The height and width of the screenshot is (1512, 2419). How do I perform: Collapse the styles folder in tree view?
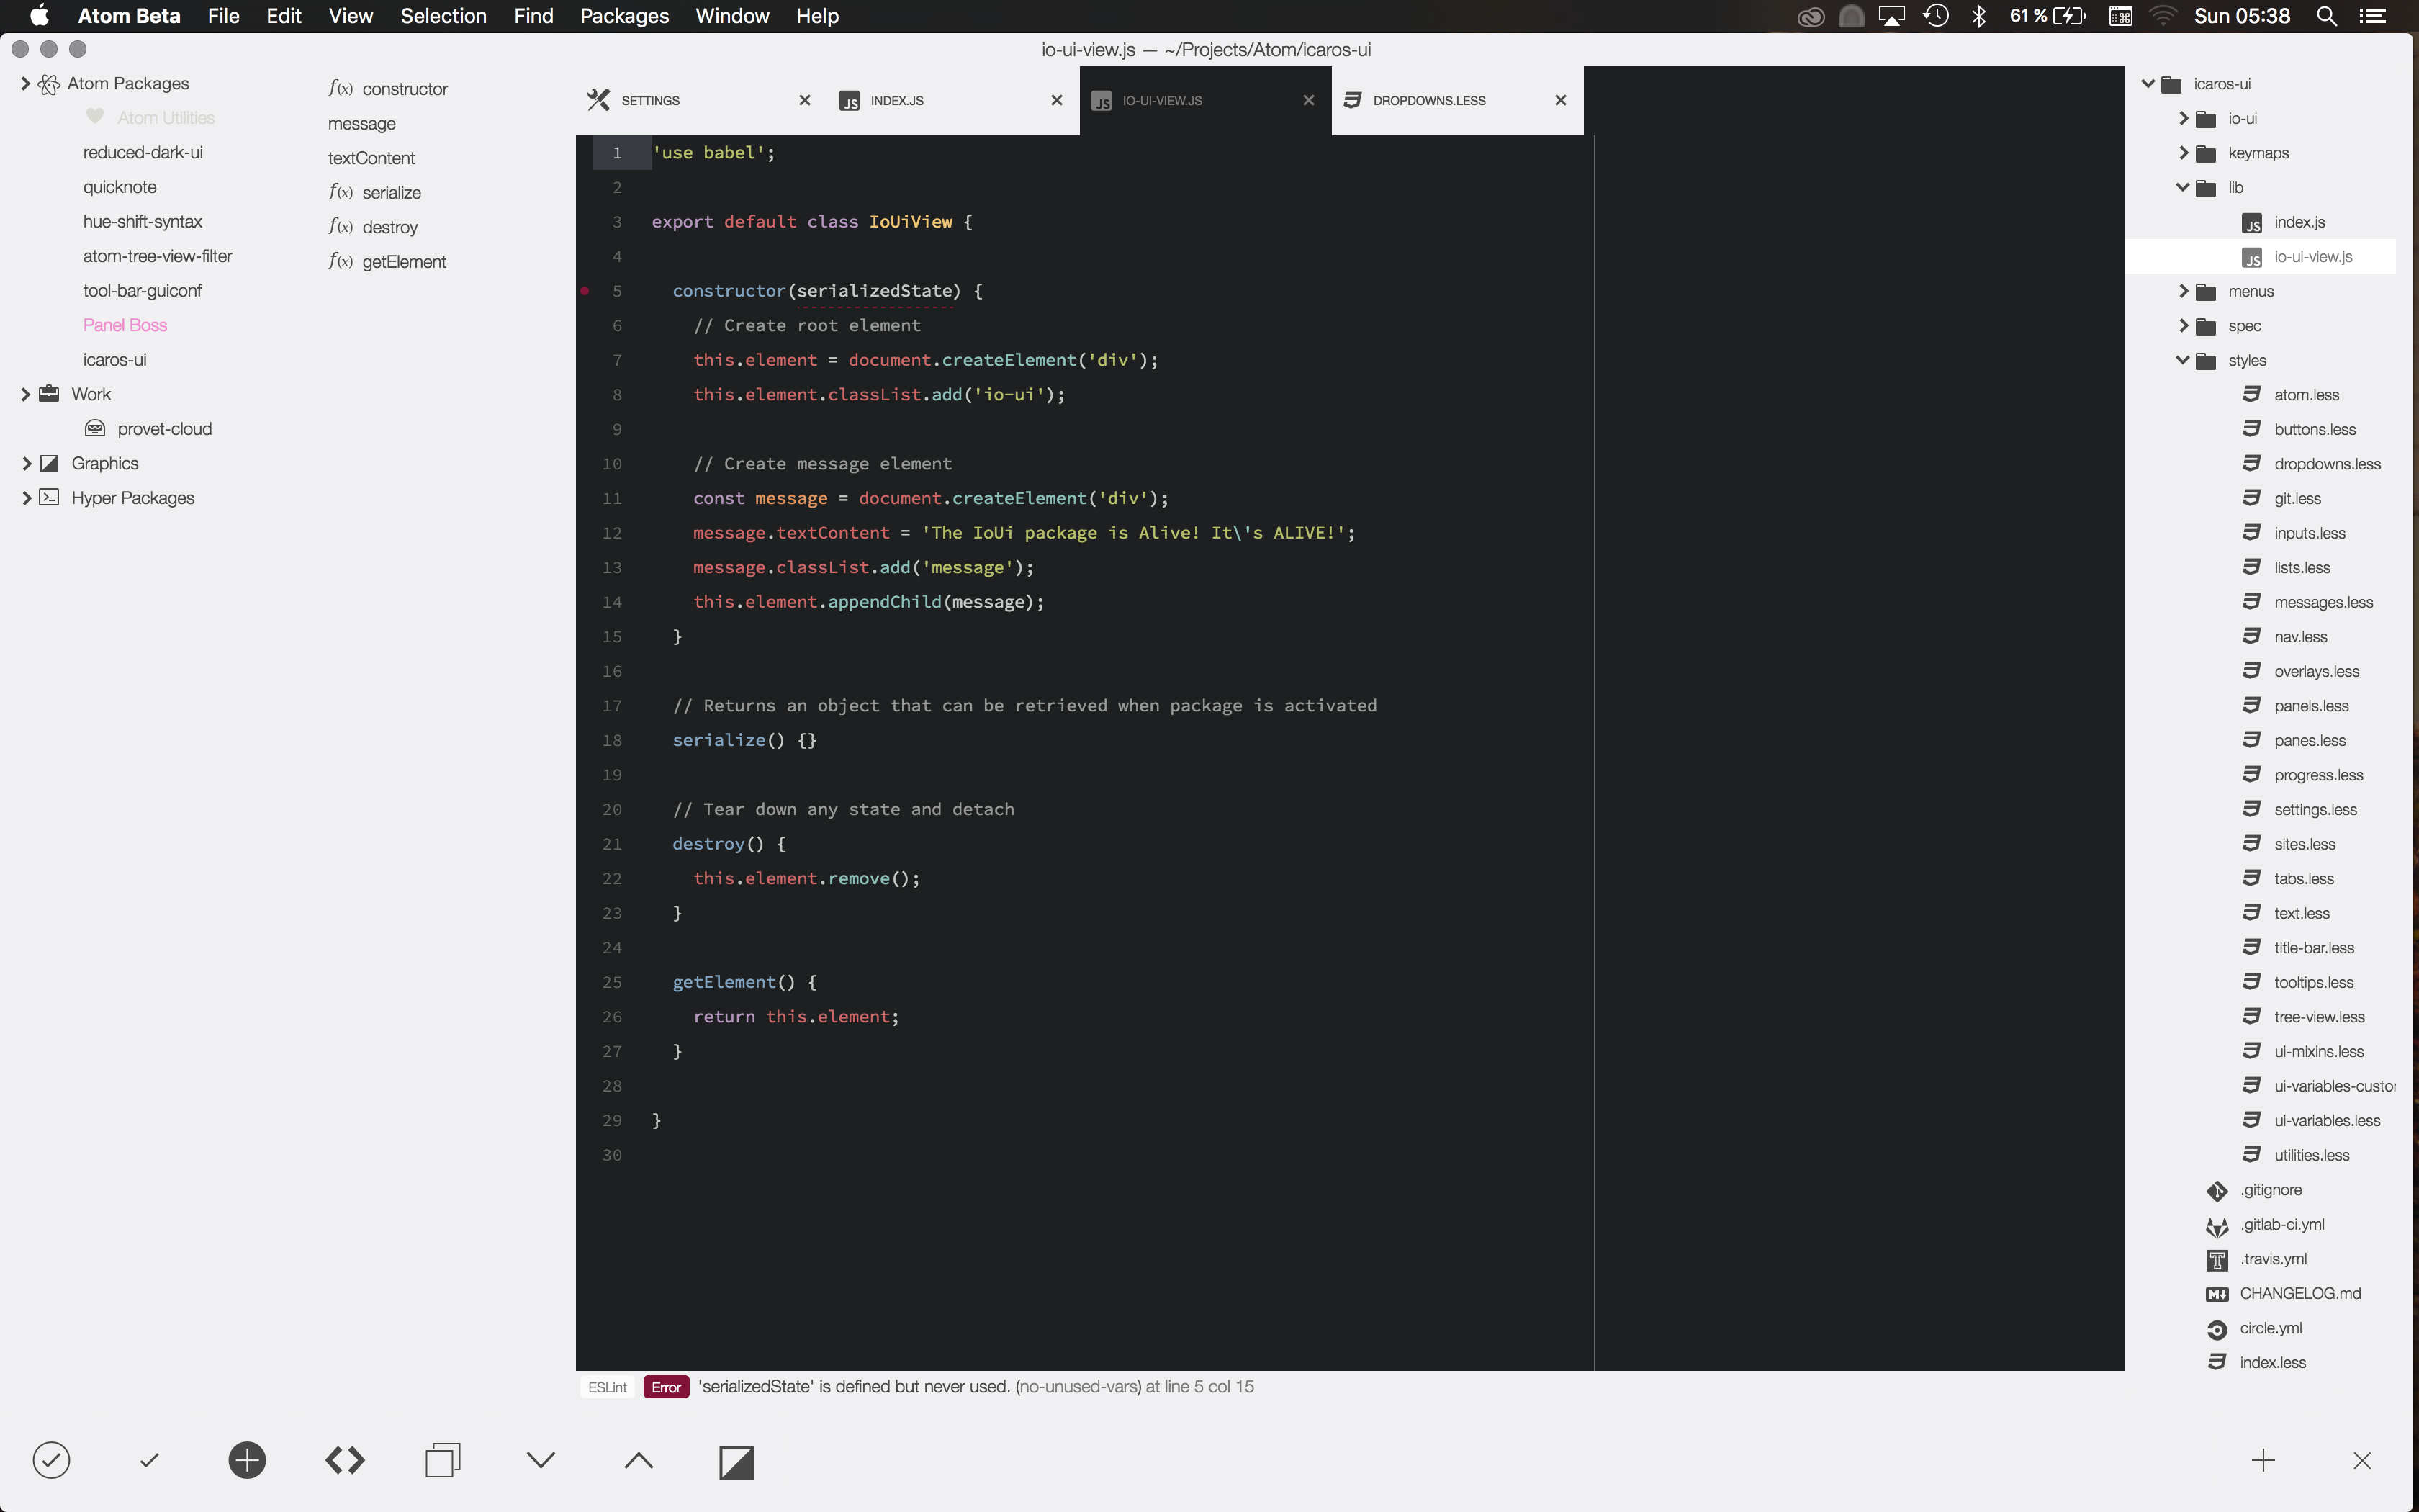[x=2182, y=360]
